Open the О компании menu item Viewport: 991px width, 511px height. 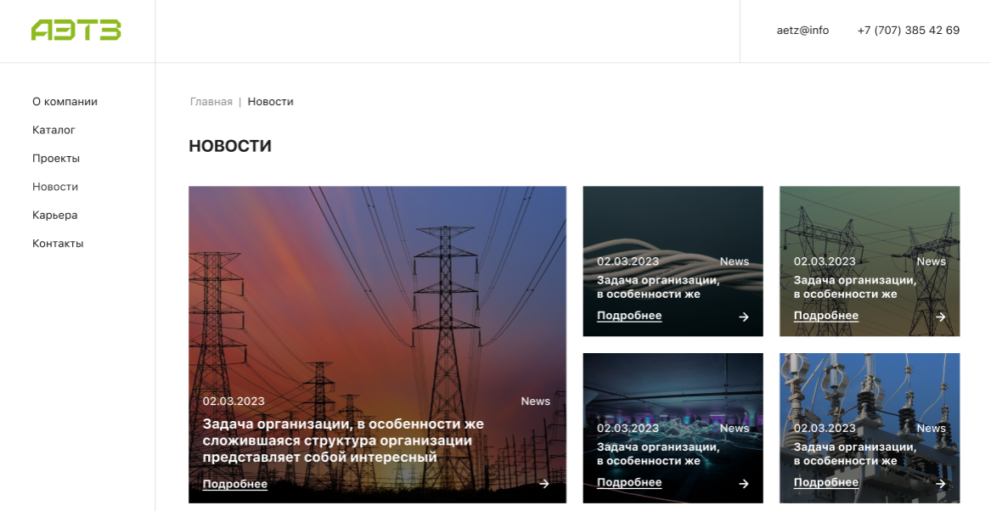[x=65, y=102]
